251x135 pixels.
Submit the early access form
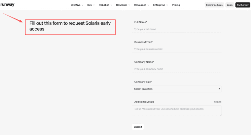point(138,127)
